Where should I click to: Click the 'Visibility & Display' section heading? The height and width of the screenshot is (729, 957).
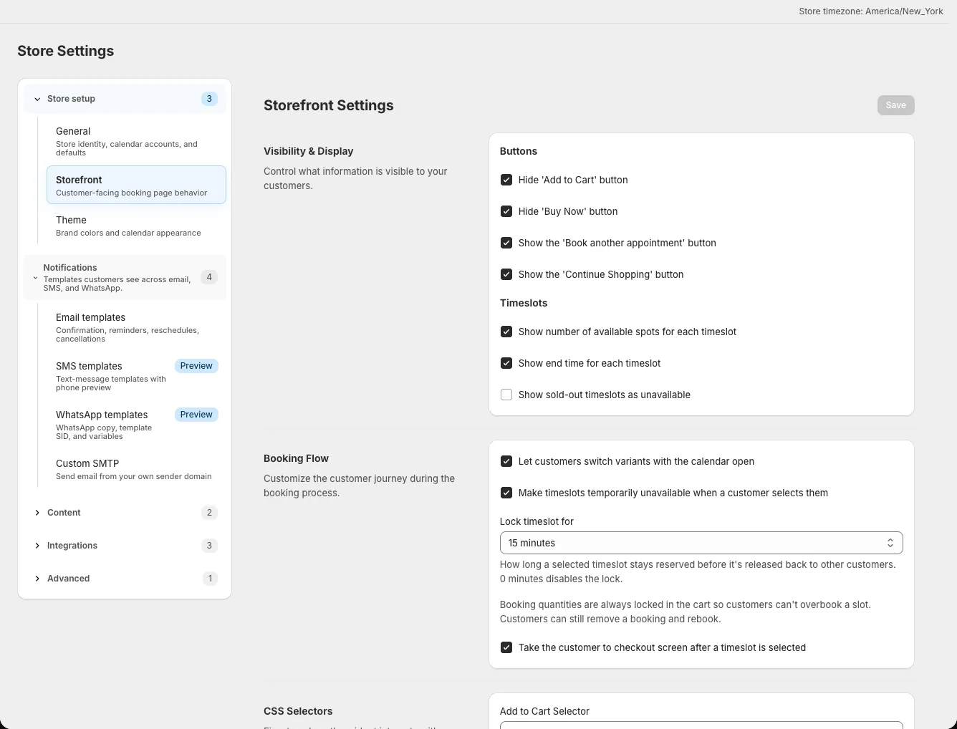click(309, 151)
